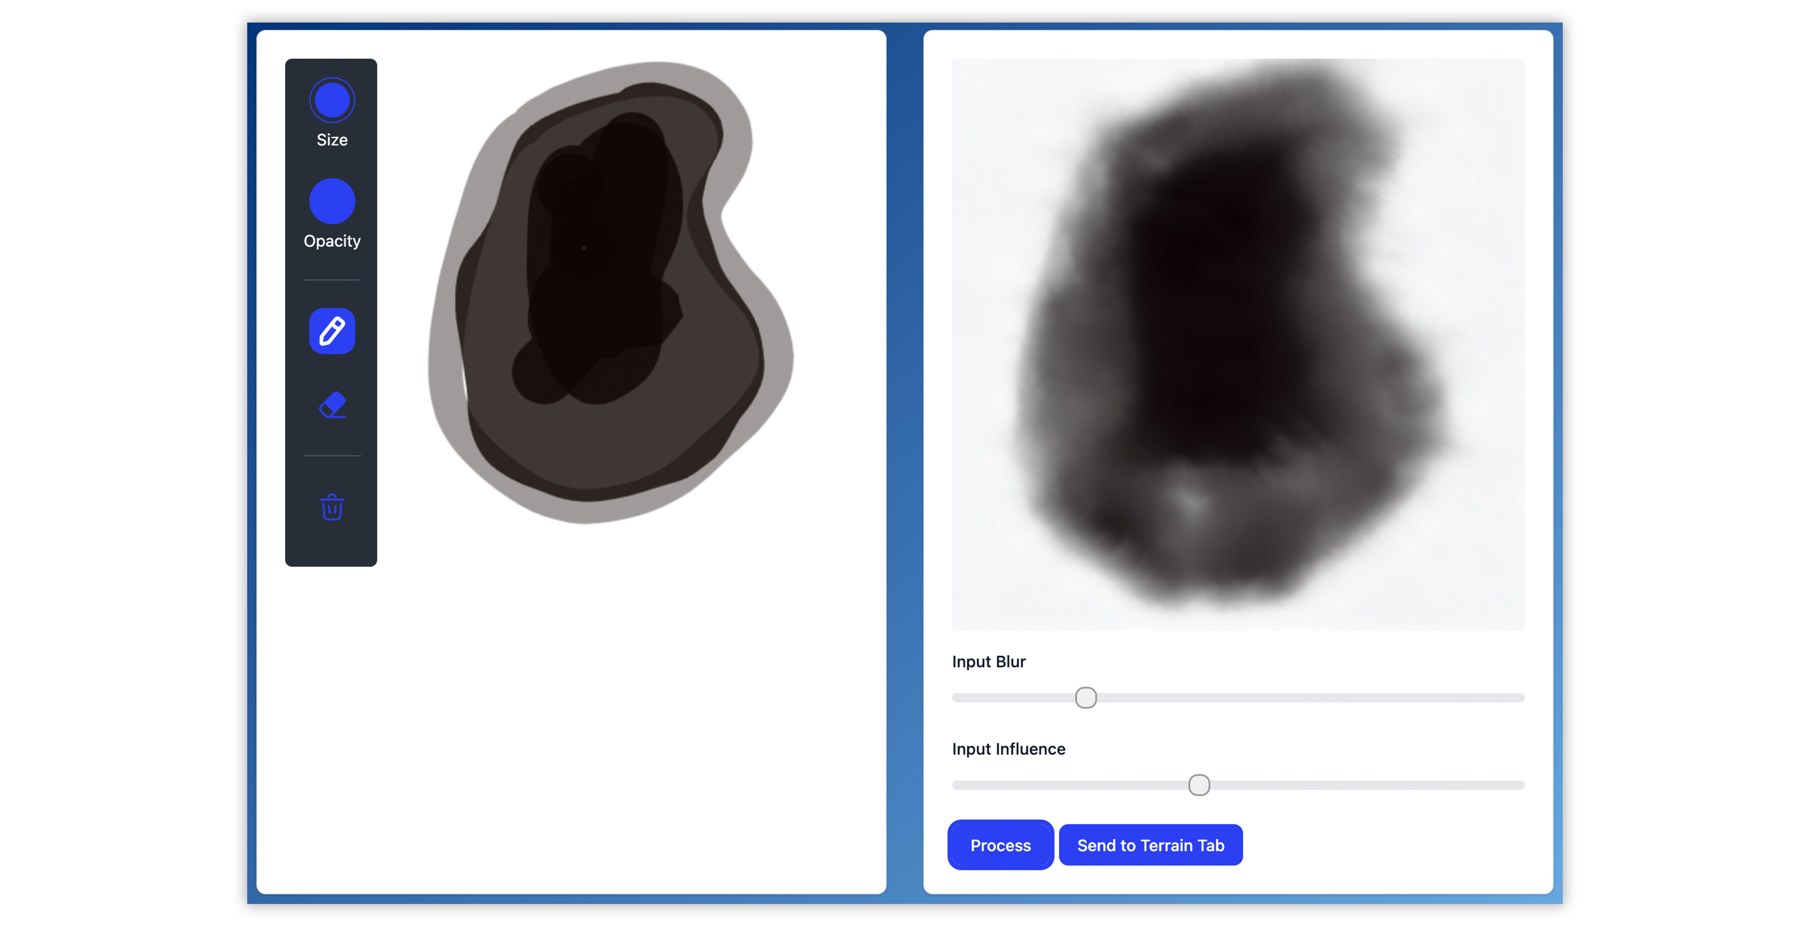The width and height of the screenshot is (1810, 926).
Task: Select the eraser tool
Action: tap(332, 405)
